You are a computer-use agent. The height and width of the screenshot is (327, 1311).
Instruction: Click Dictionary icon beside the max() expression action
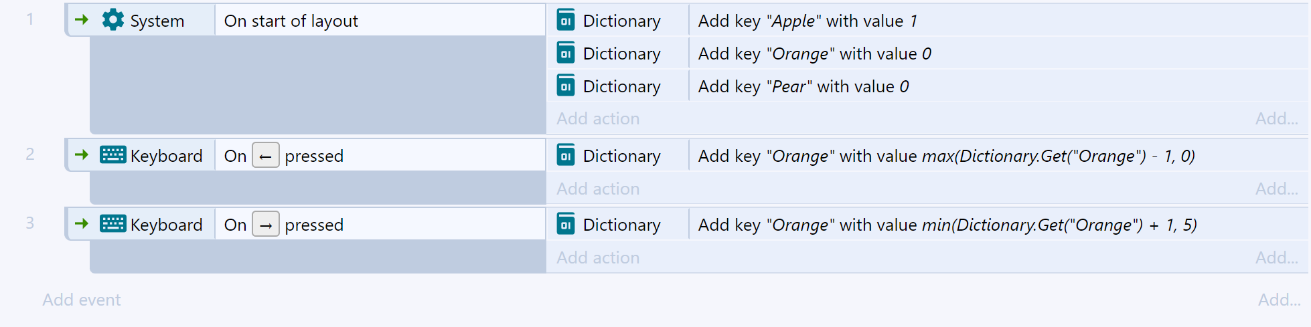pyautogui.click(x=566, y=155)
